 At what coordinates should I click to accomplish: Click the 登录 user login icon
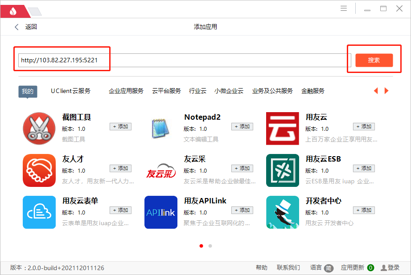(384, 268)
